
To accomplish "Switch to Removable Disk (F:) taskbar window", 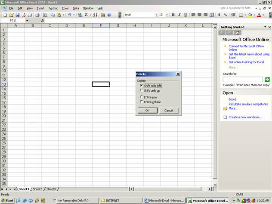I will point(78,201).
